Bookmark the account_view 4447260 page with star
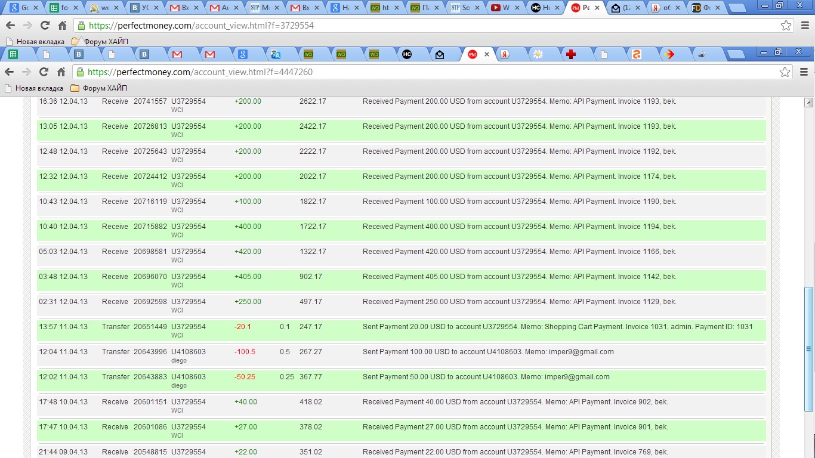This screenshot has height=458, width=815. [785, 72]
